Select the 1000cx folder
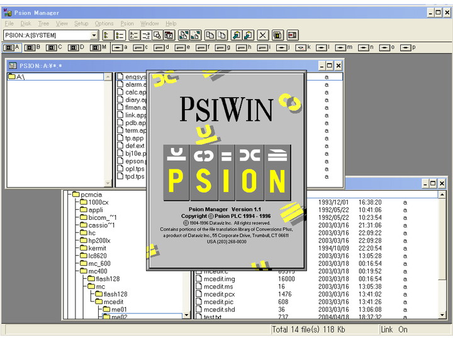Screen dimensions: 453x340 click(x=94, y=202)
